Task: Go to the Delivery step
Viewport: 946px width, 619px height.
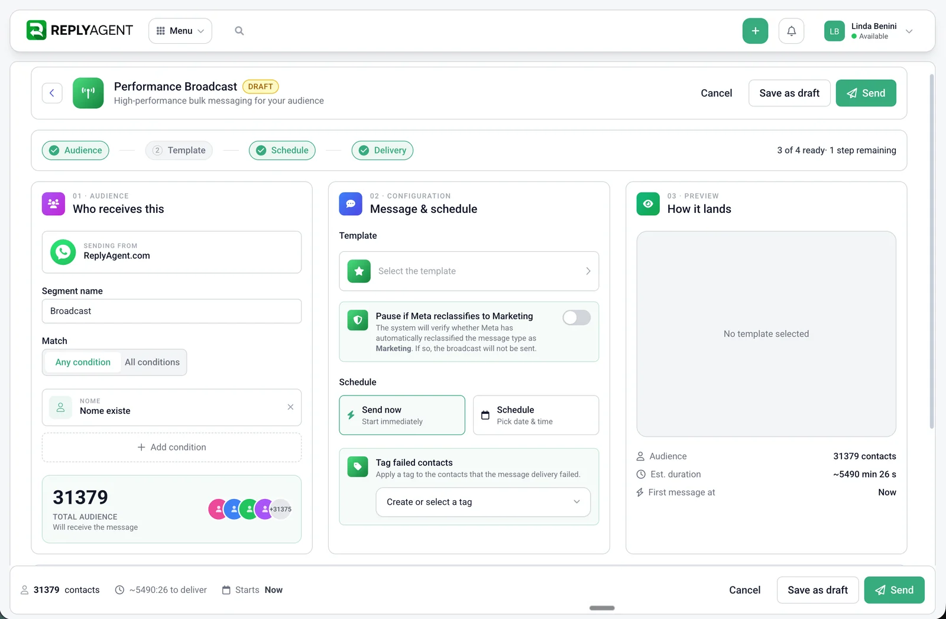Action: 383,150
